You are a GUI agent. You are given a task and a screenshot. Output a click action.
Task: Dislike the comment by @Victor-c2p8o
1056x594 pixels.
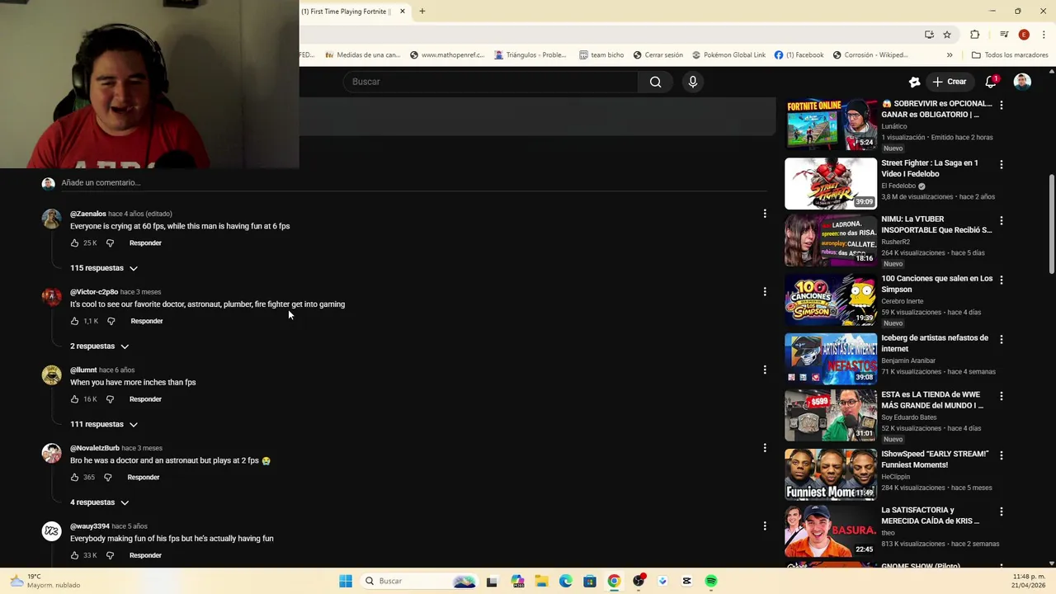(x=111, y=321)
